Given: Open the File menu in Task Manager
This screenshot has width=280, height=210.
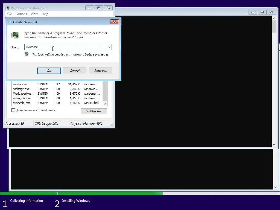Looking at the screenshot, I should click(x=9, y=14).
